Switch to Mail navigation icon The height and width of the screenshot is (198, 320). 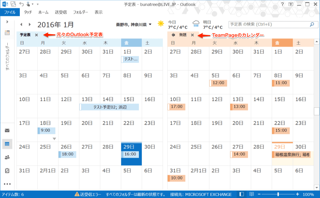(x=7, y=131)
